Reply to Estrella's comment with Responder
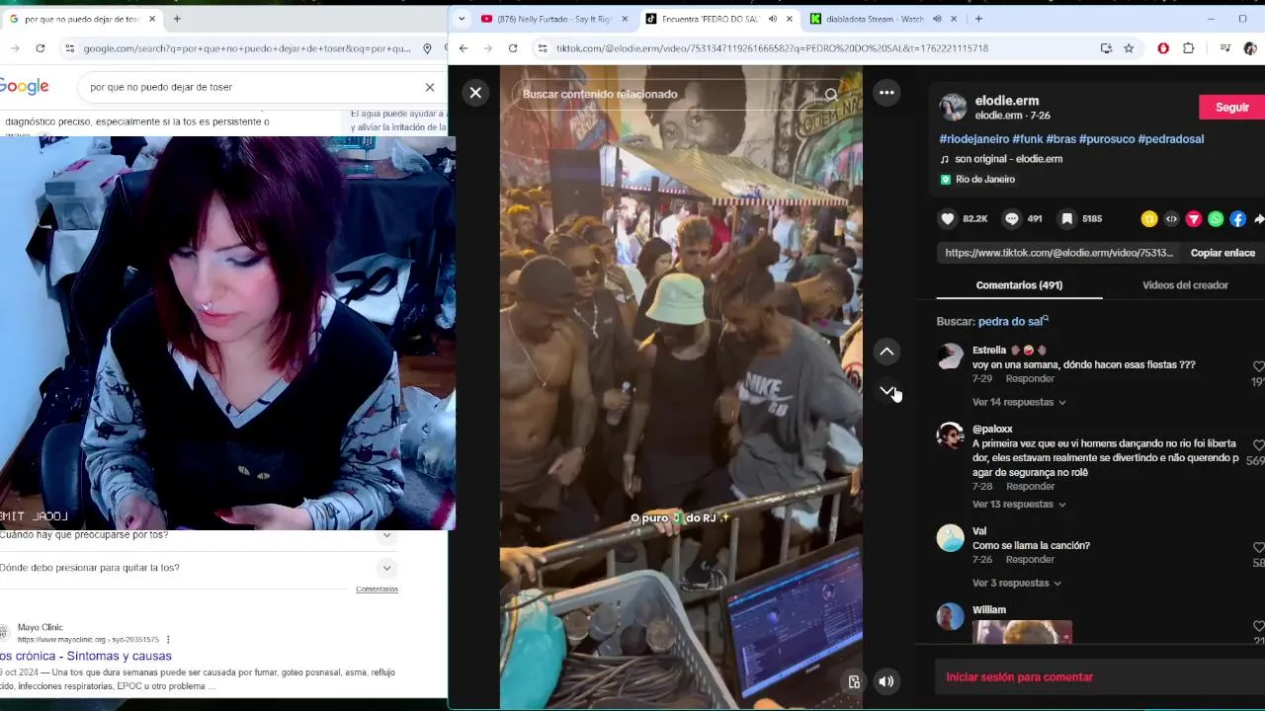1265x711 pixels. (x=1030, y=379)
